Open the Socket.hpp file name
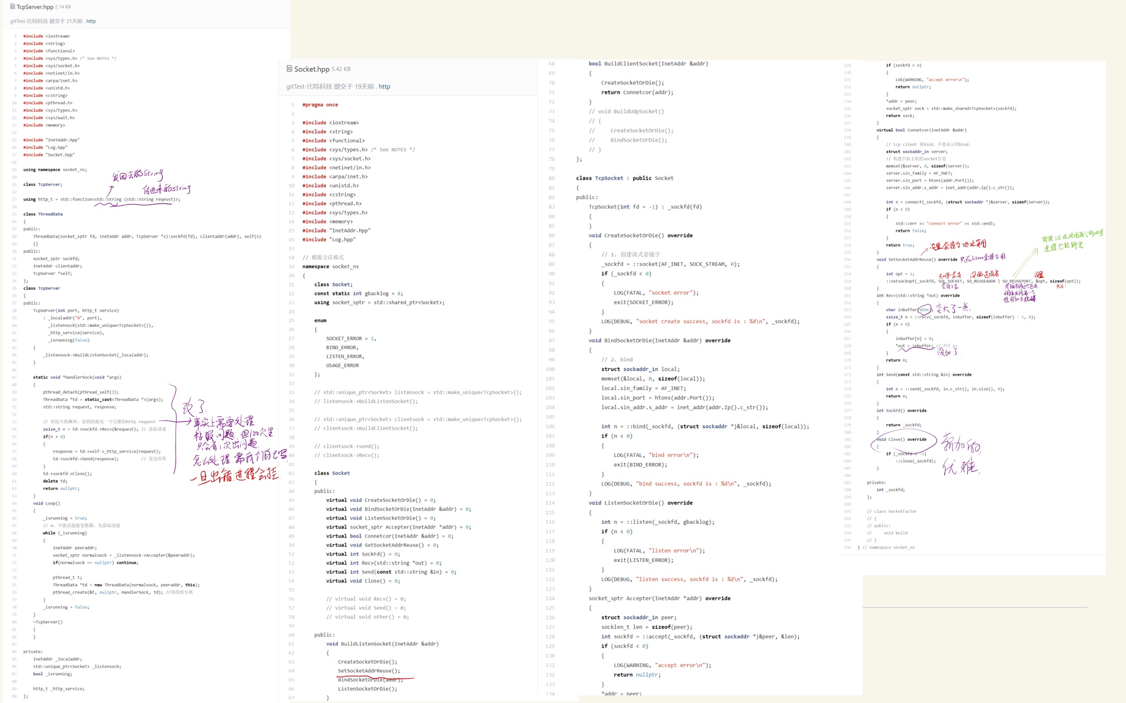 (x=311, y=69)
